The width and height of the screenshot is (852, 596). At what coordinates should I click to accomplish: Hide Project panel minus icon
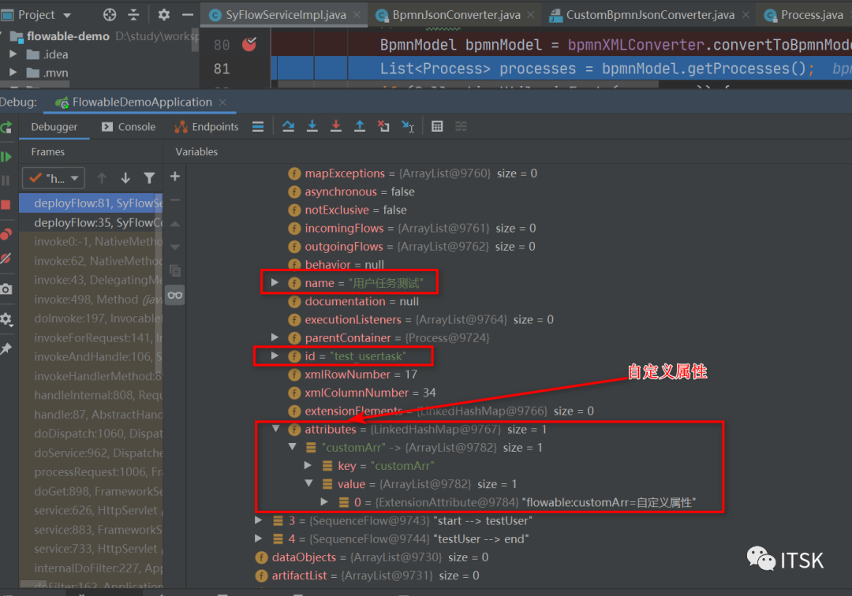(188, 15)
